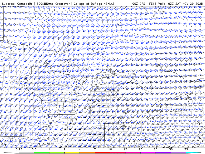Click the '0.25' legend value

point(19,149)
